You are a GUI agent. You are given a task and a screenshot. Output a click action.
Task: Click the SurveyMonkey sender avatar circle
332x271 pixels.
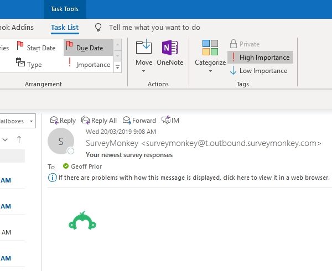(61, 141)
